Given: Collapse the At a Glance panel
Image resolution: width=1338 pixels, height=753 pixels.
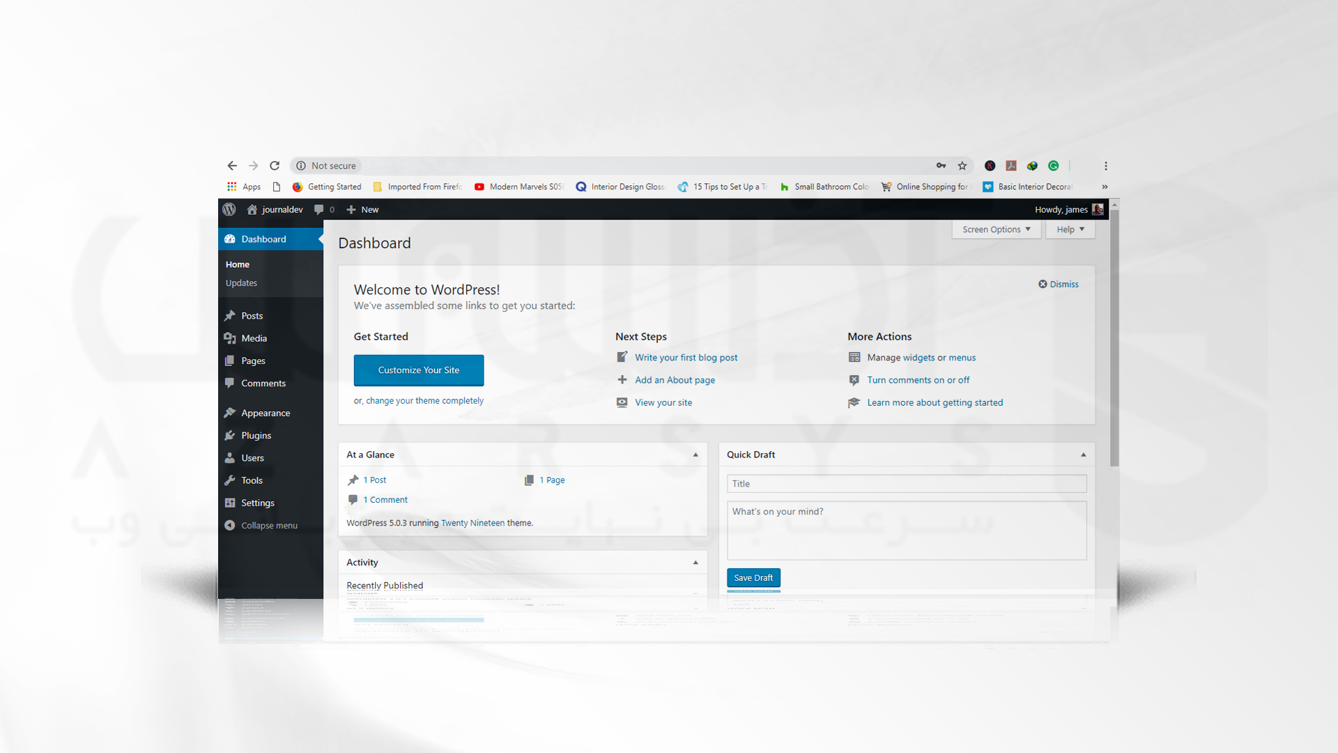Looking at the screenshot, I should point(695,454).
